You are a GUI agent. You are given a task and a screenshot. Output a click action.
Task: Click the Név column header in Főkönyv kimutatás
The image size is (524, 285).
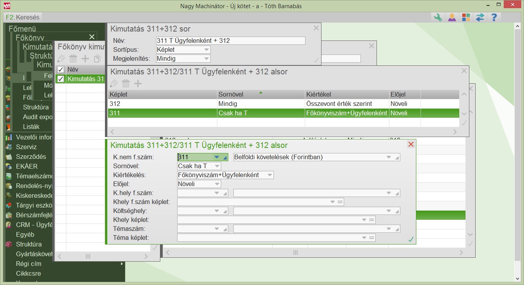click(x=85, y=70)
